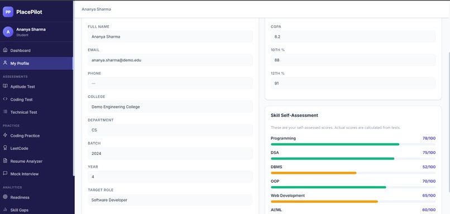Image resolution: width=450 pixels, height=214 pixels.
Task: Click the 60/100 AI/ML score
Action: pos(429,210)
